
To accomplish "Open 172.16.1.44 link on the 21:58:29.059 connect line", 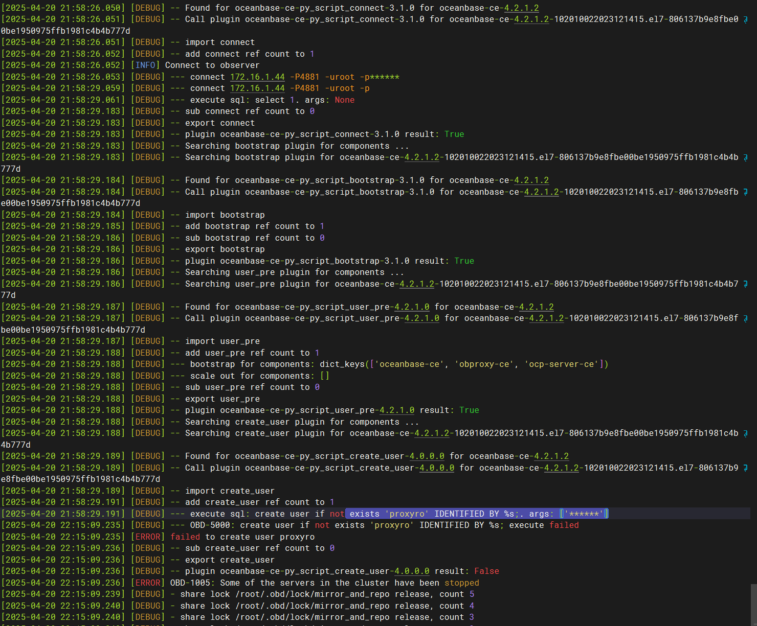I will [257, 88].
